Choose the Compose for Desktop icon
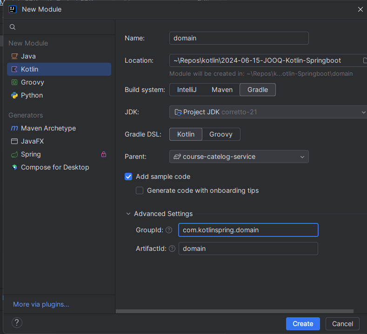This screenshot has height=334, width=367. [x=14, y=167]
